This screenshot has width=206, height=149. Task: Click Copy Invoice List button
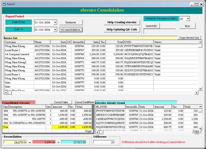pyautogui.click(x=189, y=38)
